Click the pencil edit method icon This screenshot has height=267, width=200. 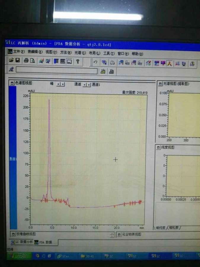pos(148,63)
